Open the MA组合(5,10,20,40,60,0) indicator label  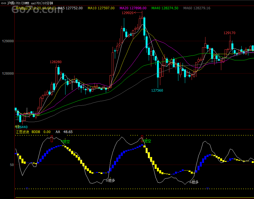[36, 8]
